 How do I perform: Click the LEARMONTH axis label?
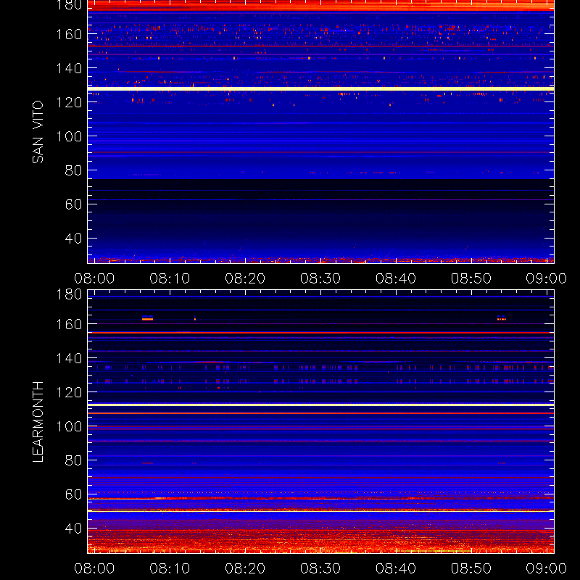[x=38, y=422]
